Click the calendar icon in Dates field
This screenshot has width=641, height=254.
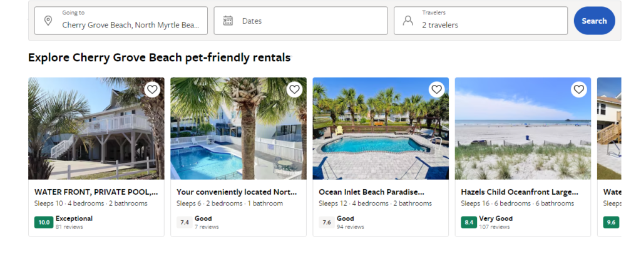pos(228,21)
